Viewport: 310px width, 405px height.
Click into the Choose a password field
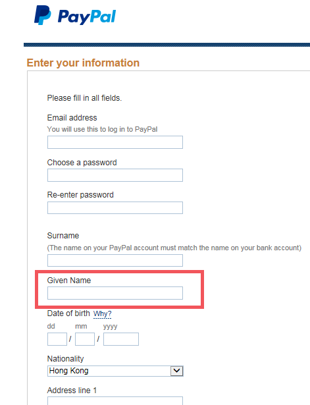coord(115,175)
